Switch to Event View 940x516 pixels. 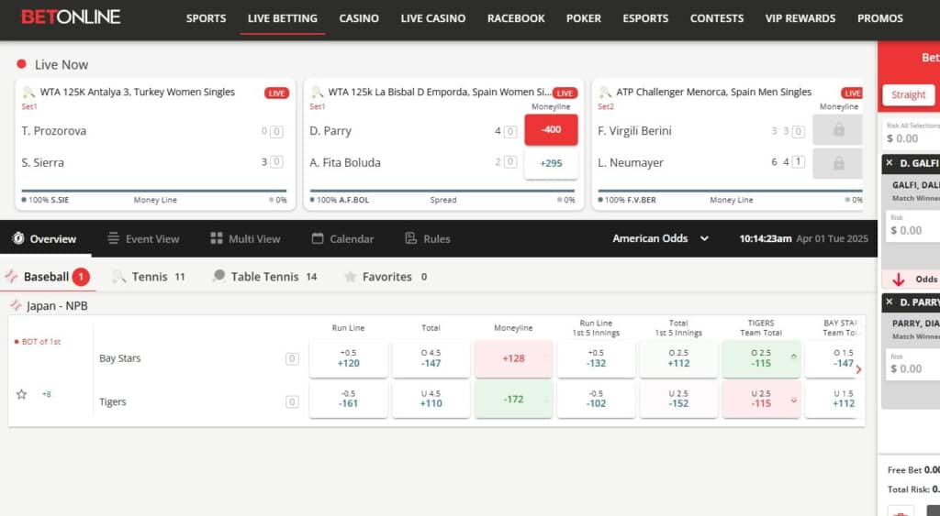coord(144,239)
